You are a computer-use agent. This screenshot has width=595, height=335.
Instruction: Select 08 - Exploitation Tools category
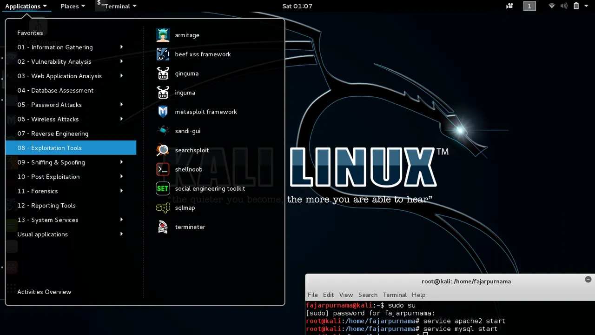coord(71,148)
